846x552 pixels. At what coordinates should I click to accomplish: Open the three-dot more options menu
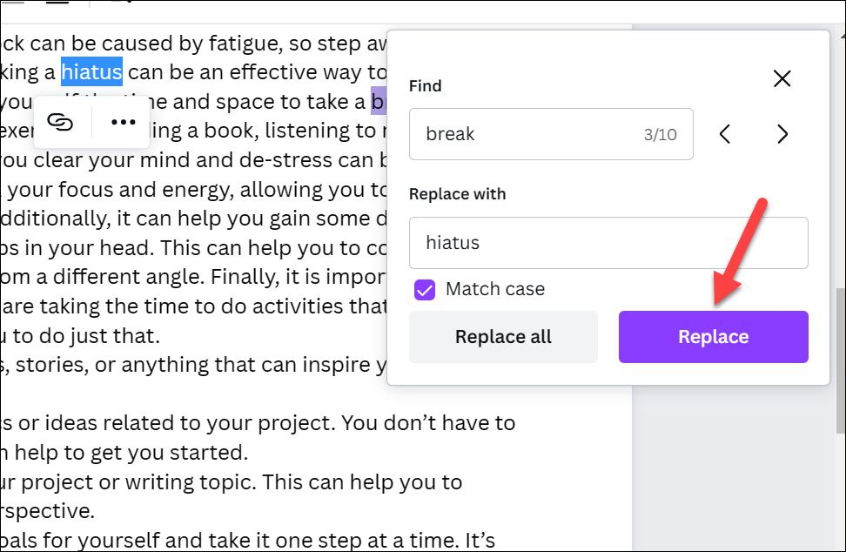[124, 122]
